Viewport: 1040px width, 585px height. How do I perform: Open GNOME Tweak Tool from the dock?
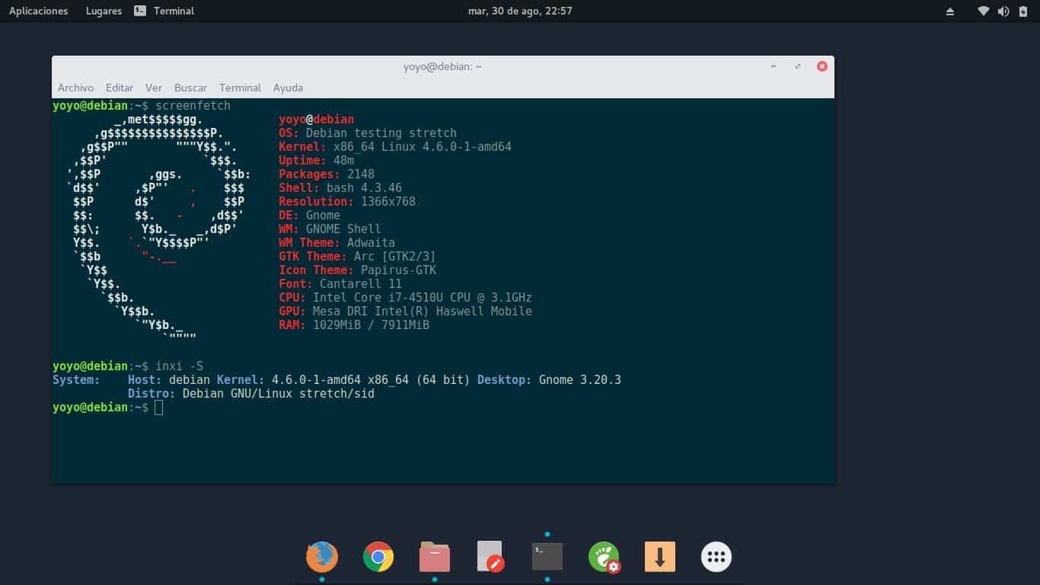[x=604, y=557]
